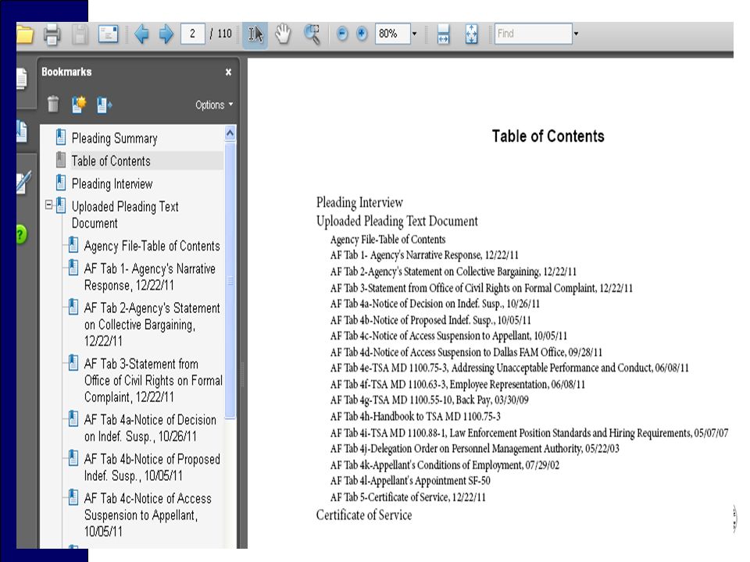Viewport: 750px width, 562px height.
Task: Expand the current bookmark icon
Action: point(104,105)
